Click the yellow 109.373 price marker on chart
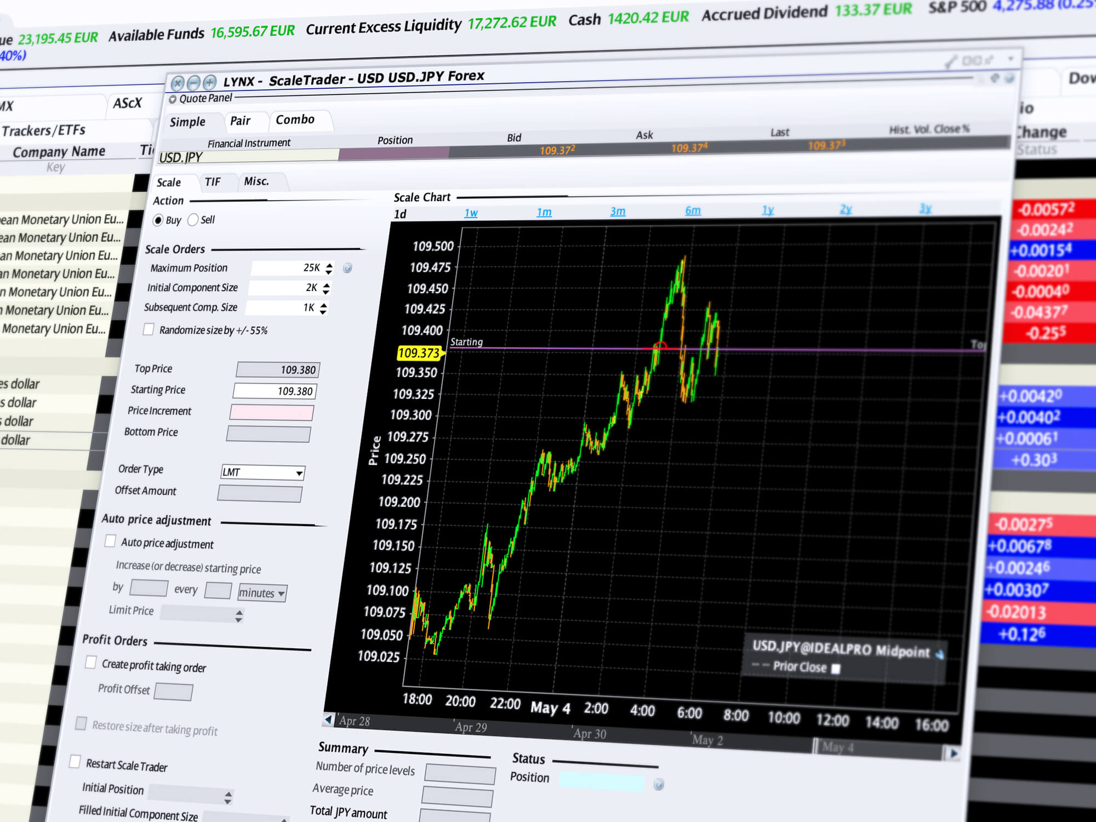Viewport: 1096px width, 822px height. [420, 353]
